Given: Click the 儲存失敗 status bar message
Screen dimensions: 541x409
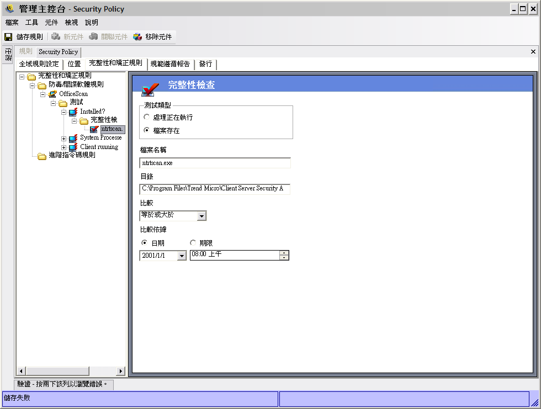Looking at the screenshot, I should point(17,397).
